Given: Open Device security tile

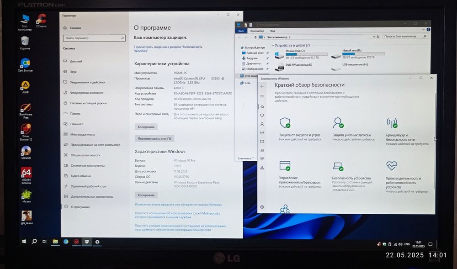Looking at the screenshot, I should 353,177.
